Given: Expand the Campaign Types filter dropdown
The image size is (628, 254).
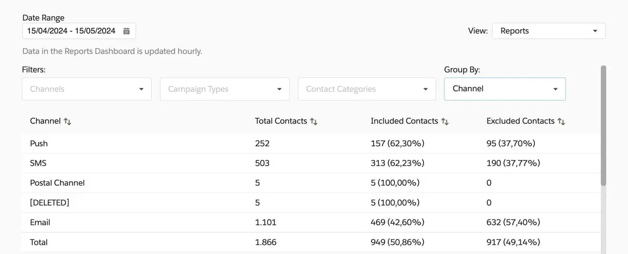Looking at the screenshot, I should 225,89.
